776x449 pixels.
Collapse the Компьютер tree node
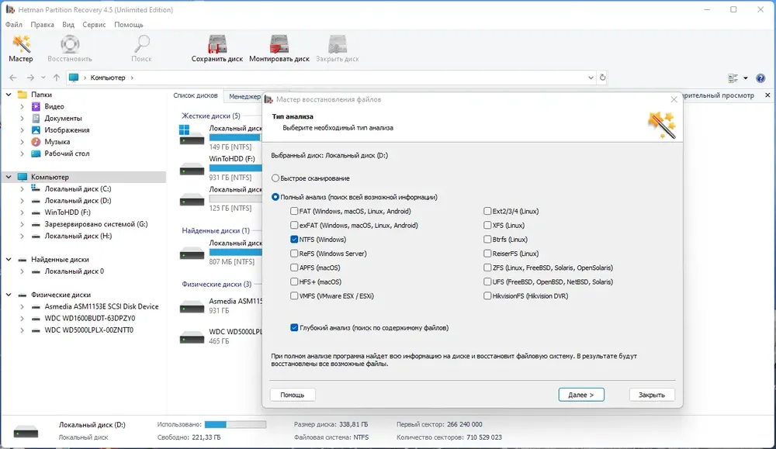(x=9, y=177)
